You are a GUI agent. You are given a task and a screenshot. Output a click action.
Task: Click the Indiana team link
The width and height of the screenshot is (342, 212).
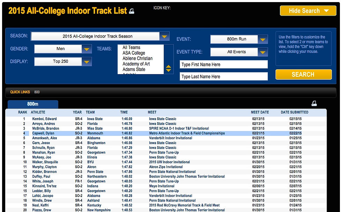93,186
